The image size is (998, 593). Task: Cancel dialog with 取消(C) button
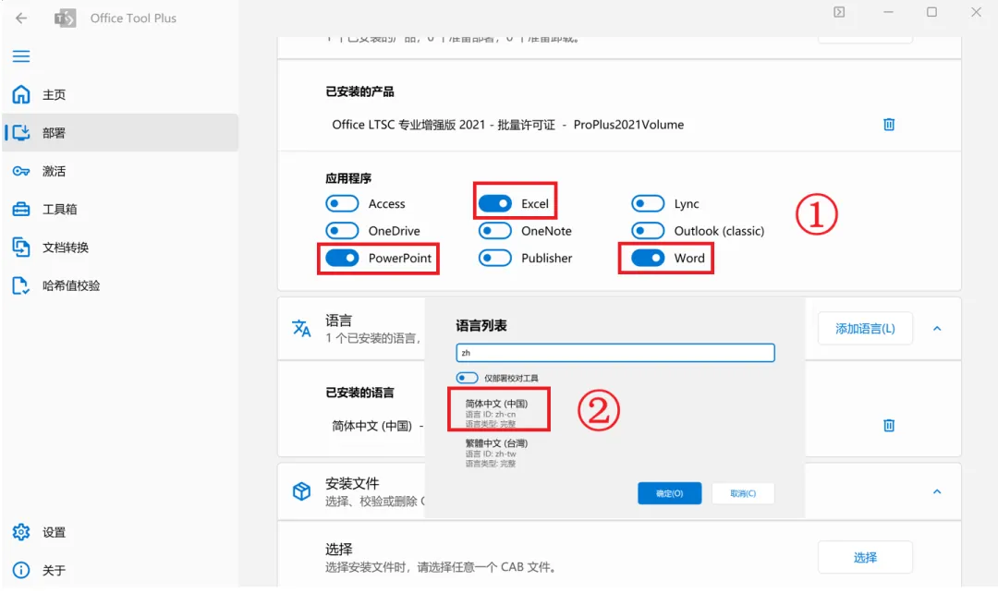743,493
